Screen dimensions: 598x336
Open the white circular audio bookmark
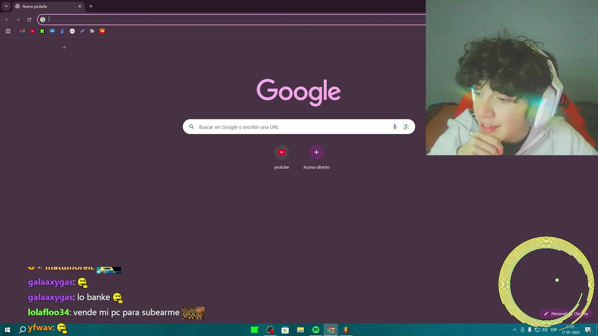[72, 31]
